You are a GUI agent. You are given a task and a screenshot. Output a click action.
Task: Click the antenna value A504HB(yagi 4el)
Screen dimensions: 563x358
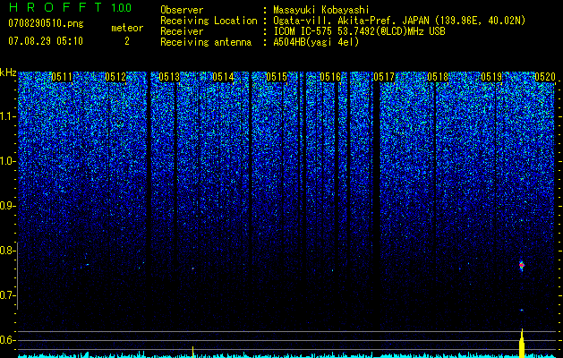316,42
